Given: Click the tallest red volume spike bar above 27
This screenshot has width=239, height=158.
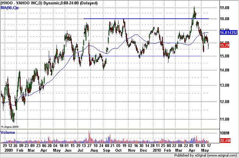Looking at the screenshot, I should 89,137.
